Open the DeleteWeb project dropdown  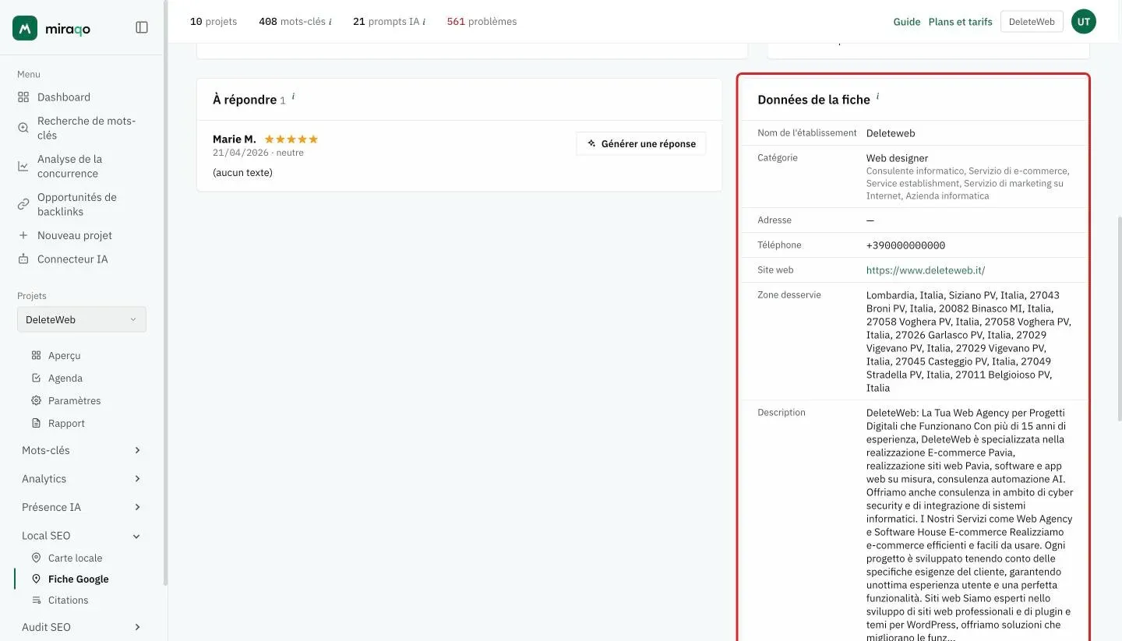(x=82, y=319)
